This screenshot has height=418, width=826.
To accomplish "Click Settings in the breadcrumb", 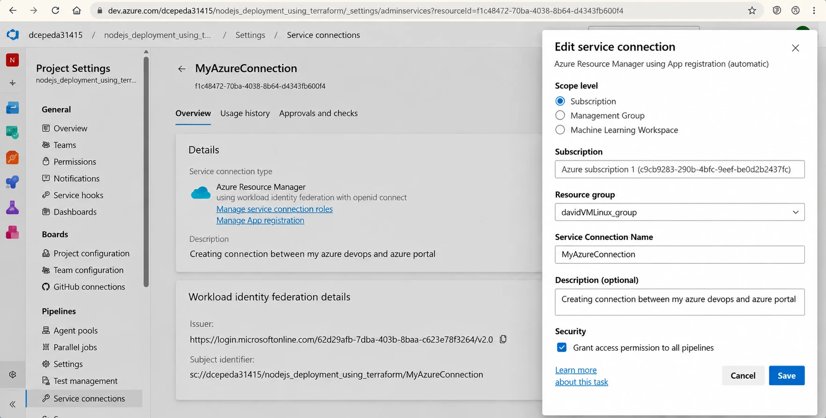I will point(250,35).
